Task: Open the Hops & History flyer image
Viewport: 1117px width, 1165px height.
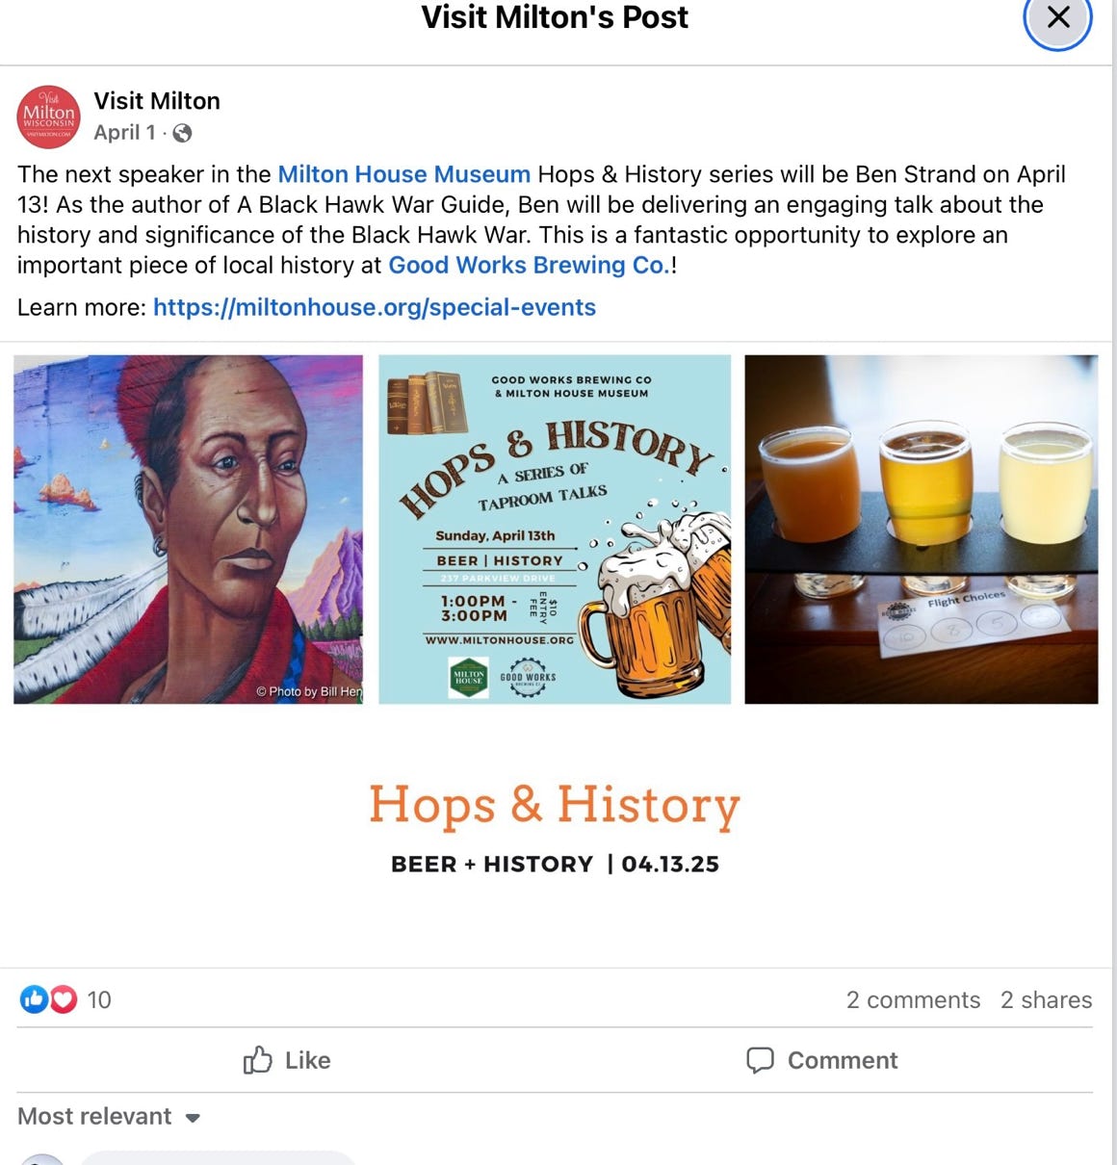Action: pyautogui.click(x=555, y=529)
